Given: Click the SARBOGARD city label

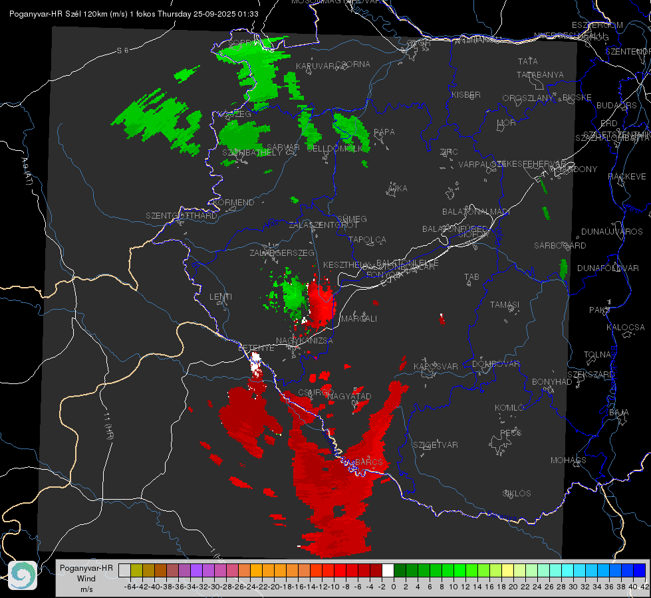Looking at the screenshot, I should pos(560,246).
